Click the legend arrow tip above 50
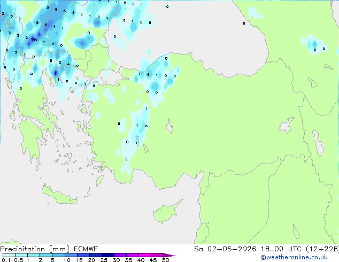The image size is (339, 262). [169, 256]
